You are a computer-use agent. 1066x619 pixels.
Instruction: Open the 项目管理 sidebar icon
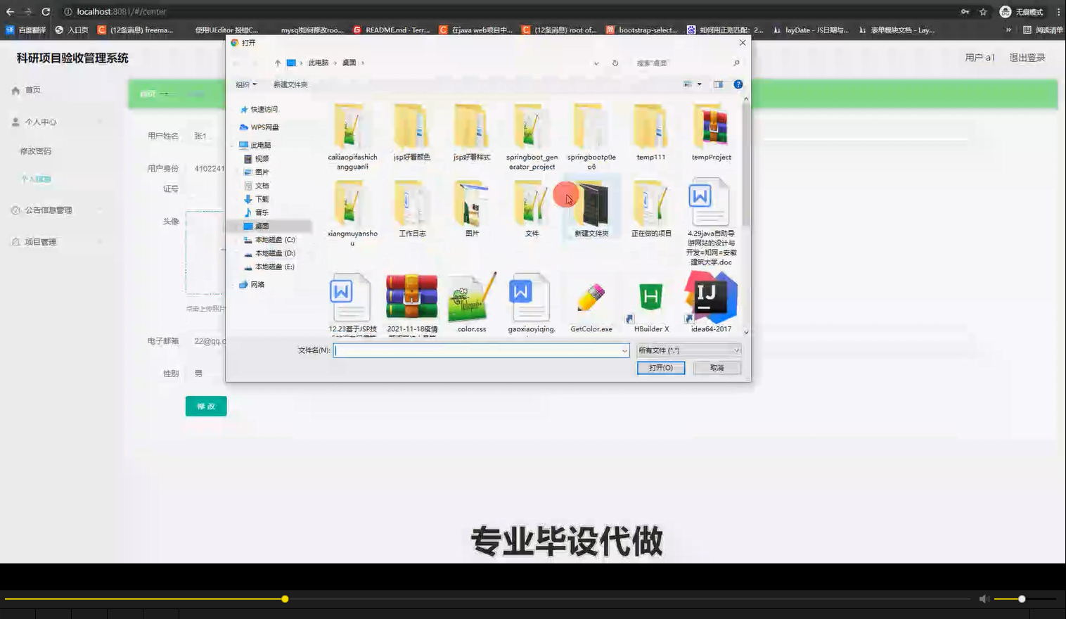pyautogui.click(x=15, y=241)
